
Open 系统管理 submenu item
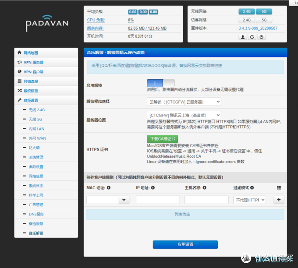coord(46,157)
